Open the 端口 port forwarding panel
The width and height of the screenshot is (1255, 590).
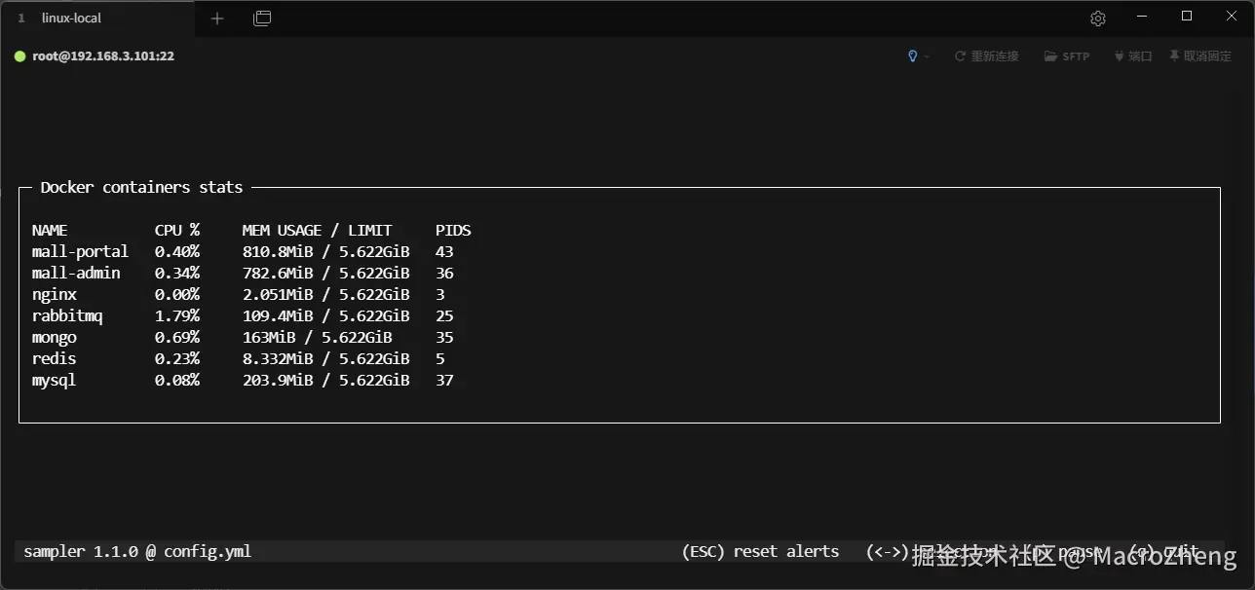[x=1133, y=56]
